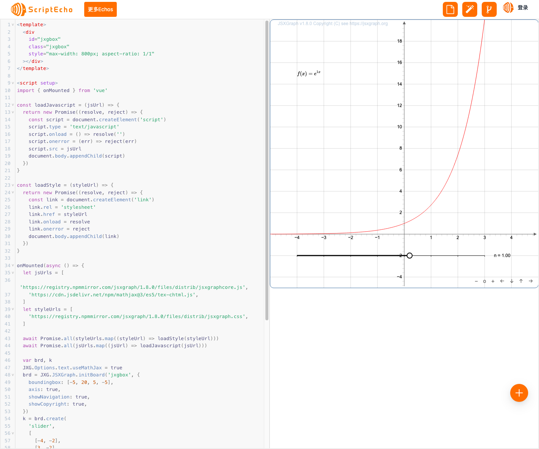Create a new file with document icon
The image size is (539, 449).
450,9
